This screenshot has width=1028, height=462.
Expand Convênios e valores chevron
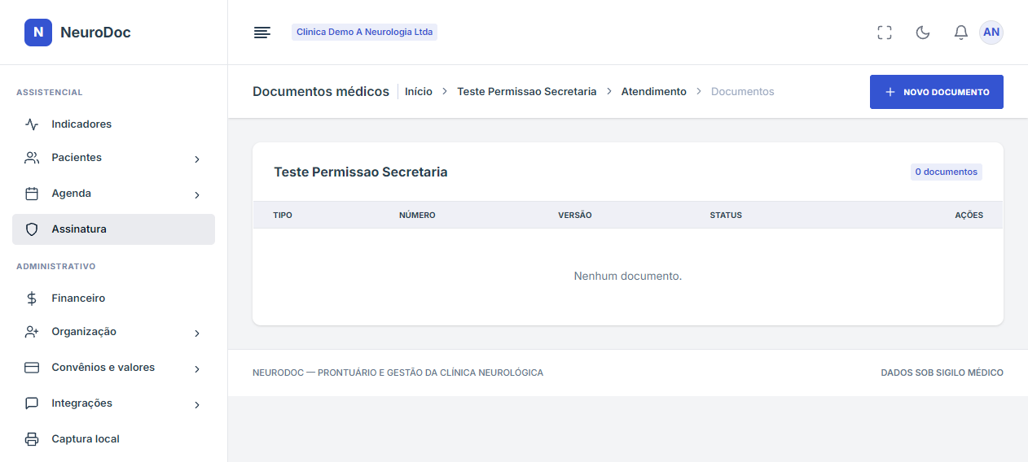[x=197, y=369]
